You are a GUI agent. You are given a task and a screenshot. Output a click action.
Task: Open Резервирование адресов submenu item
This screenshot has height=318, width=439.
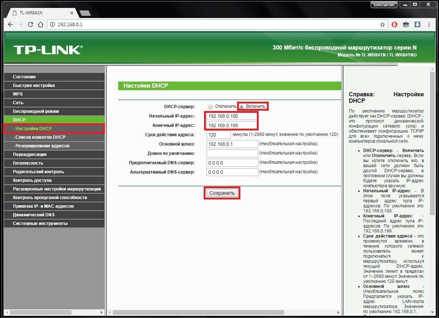click(x=42, y=146)
